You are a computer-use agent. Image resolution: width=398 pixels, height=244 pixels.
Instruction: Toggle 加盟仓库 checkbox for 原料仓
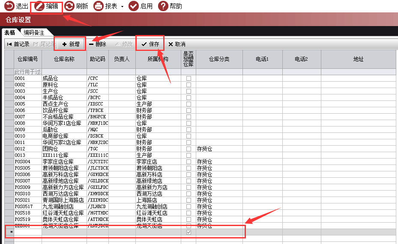point(189,85)
